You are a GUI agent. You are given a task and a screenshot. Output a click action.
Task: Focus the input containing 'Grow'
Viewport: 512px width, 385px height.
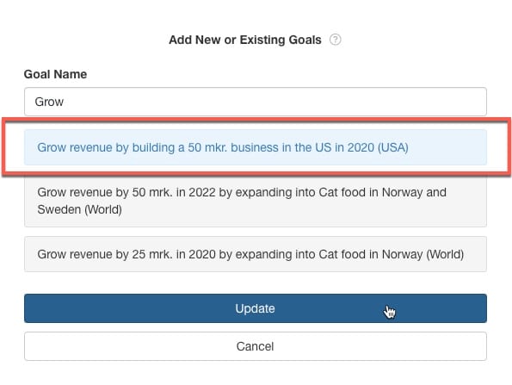coord(256,102)
